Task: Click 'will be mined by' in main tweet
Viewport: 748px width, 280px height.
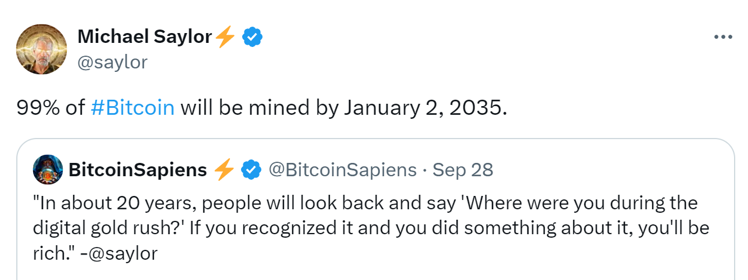Action: pyautogui.click(x=259, y=107)
